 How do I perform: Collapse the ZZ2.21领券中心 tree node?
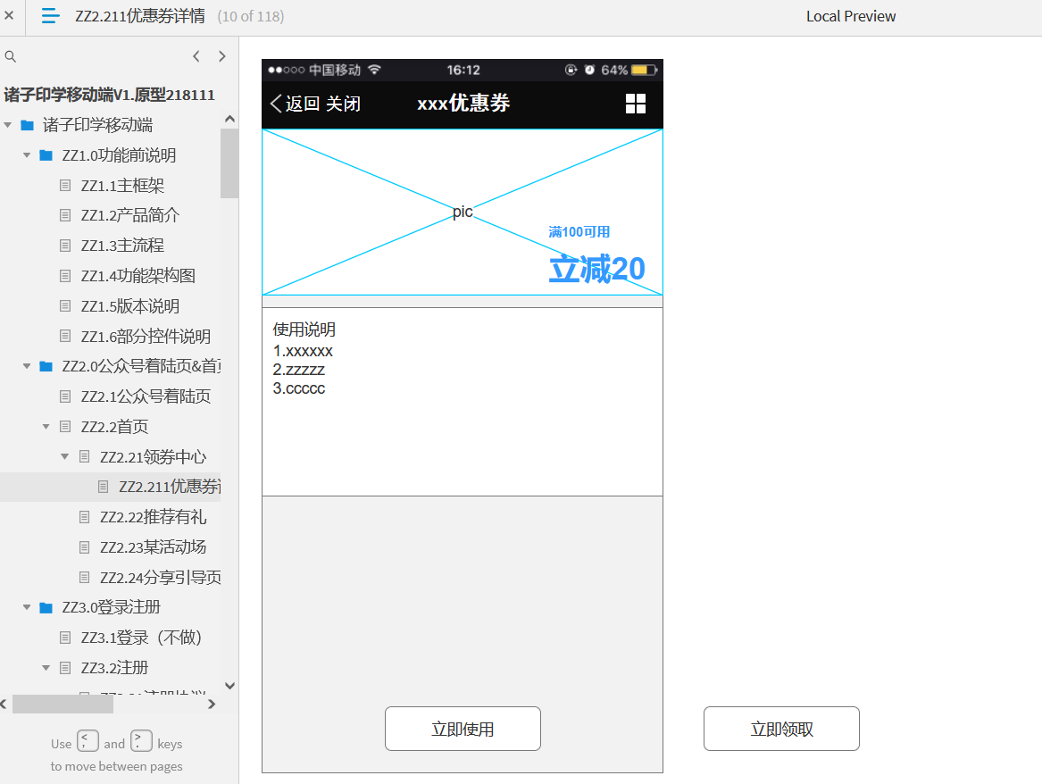coord(64,456)
